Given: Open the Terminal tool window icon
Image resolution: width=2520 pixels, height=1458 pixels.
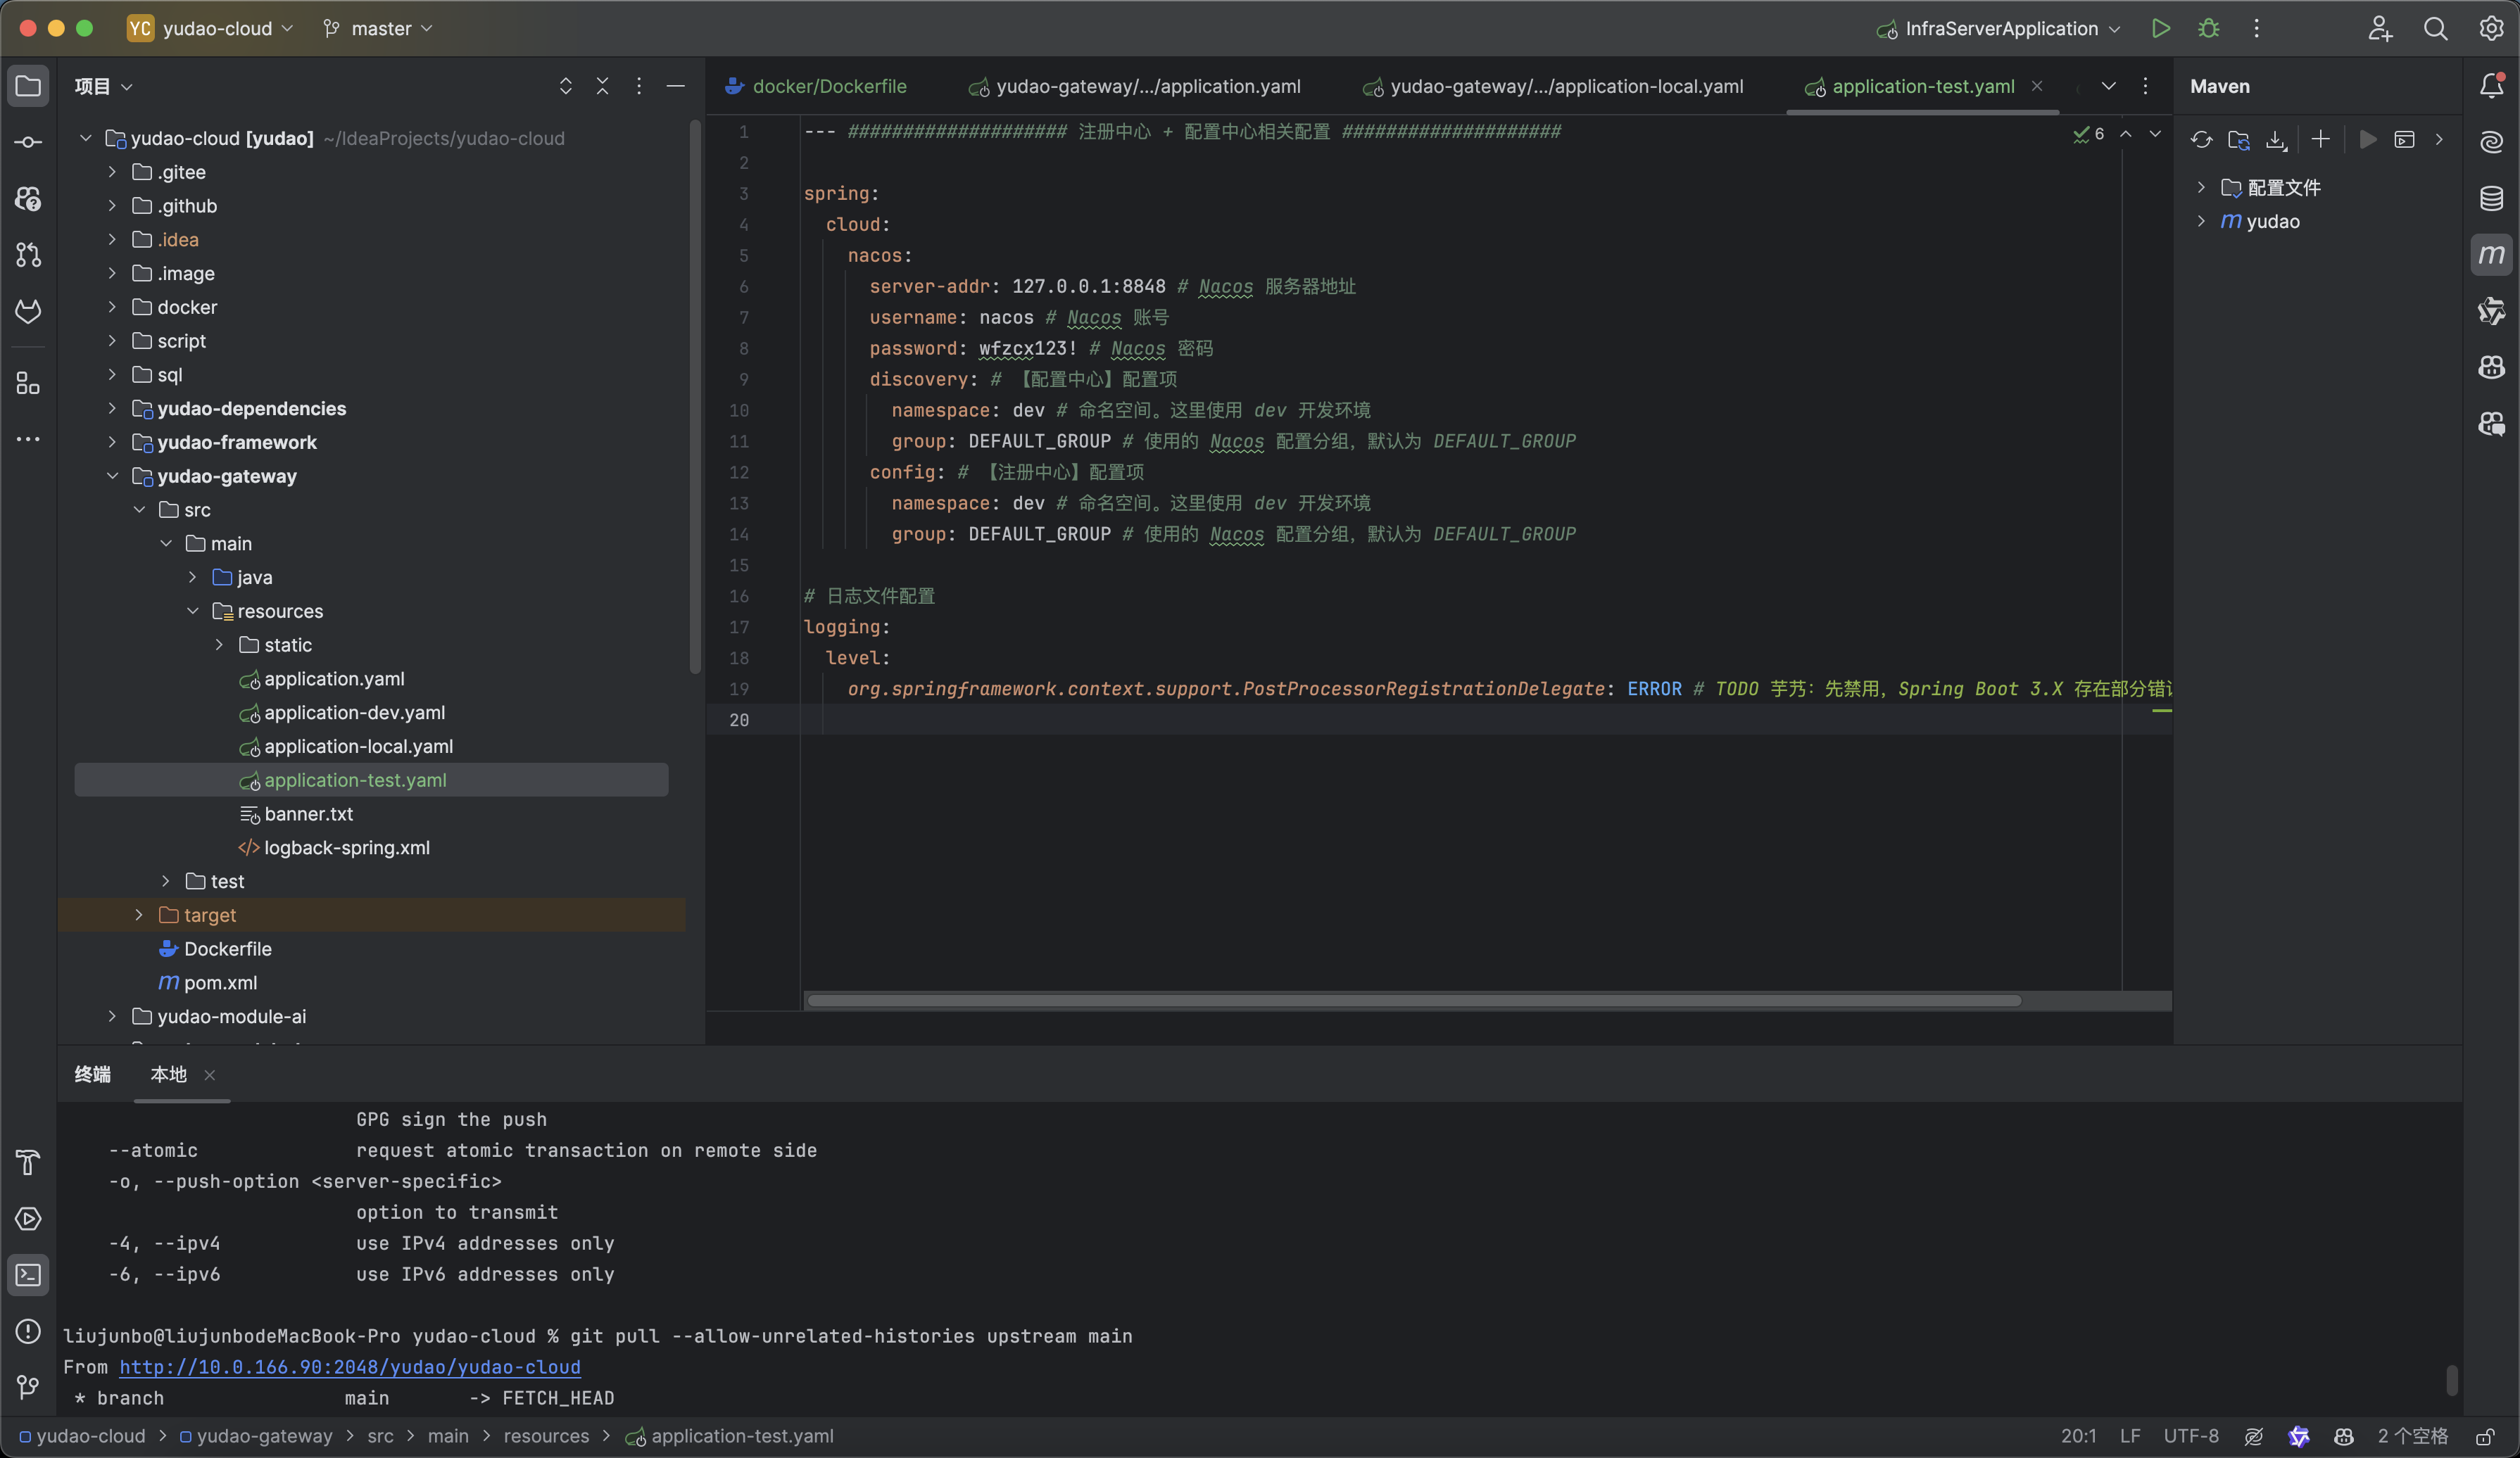Looking at the screenshot, I should [x=28, y=1275].
